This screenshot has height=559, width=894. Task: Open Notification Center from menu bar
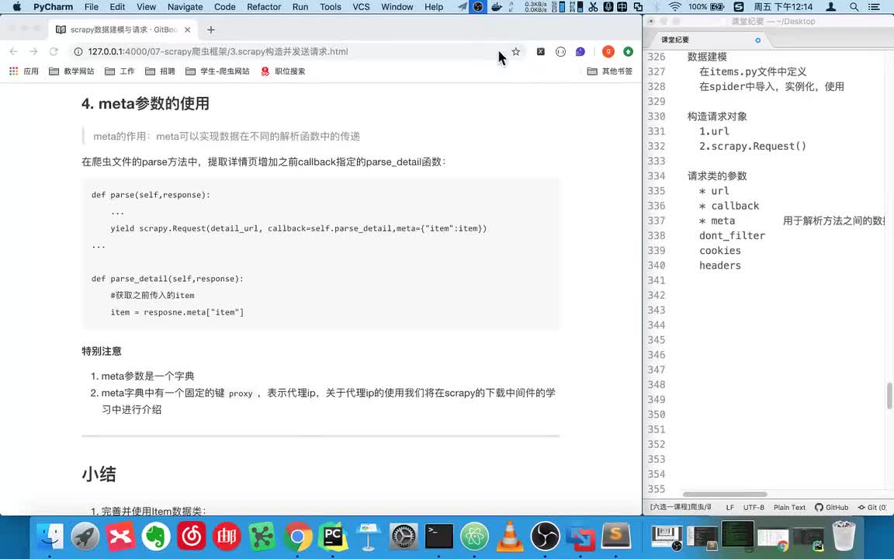(x=874, y=7)
